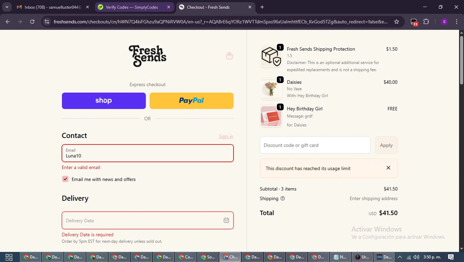Open the Extensions puzzle menu

tap(426, 22)
